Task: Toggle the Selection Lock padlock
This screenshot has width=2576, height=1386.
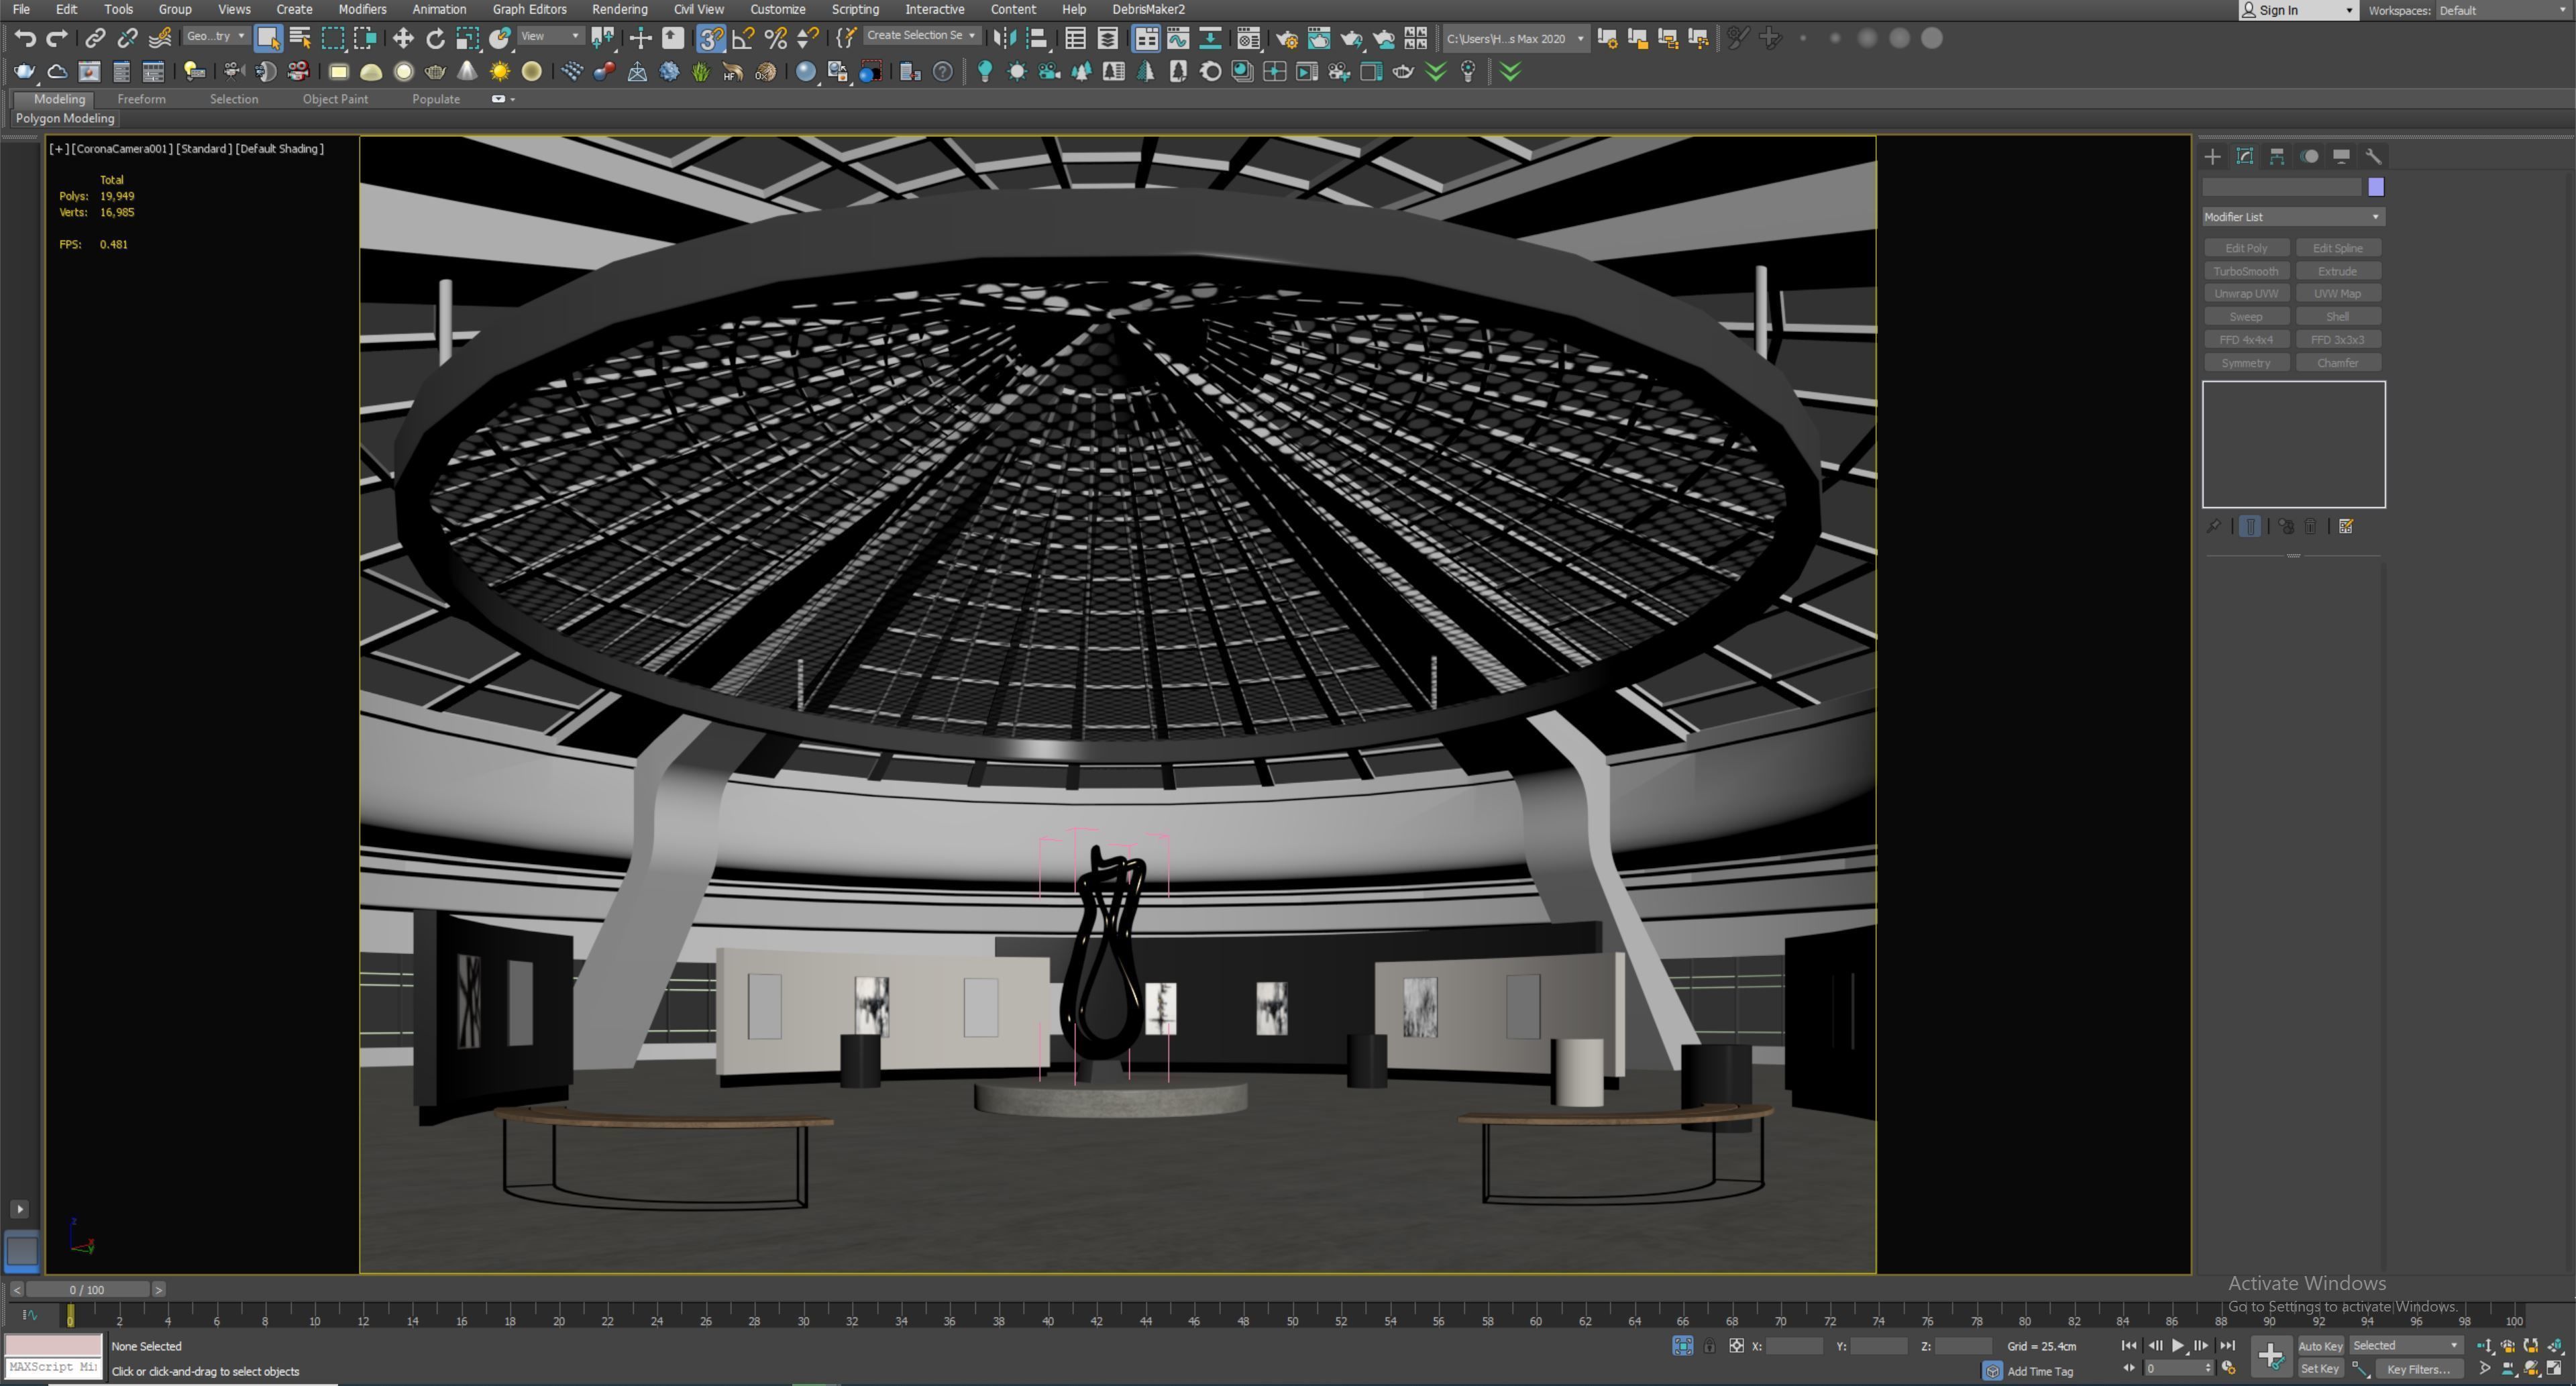Action: (x=1709, y=1346)
